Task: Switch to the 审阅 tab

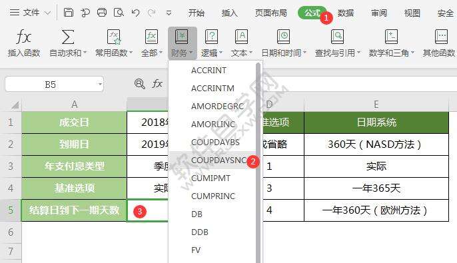Action: [x=379, y=13]
